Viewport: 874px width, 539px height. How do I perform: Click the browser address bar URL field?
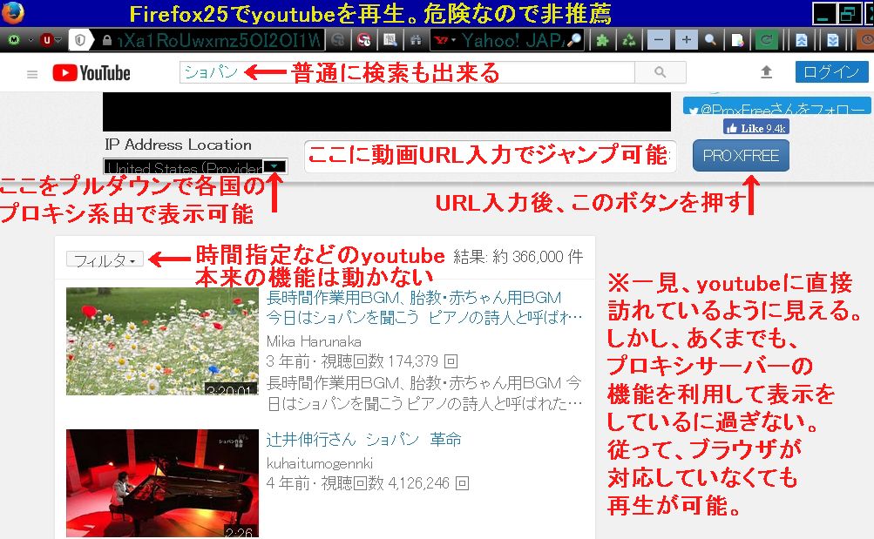coord(219,40)
